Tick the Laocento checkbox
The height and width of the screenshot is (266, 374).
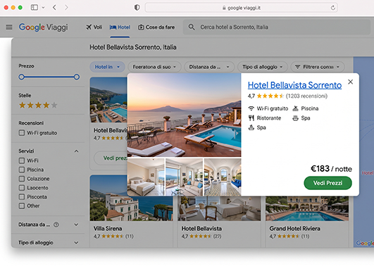[x=22, y=188]
